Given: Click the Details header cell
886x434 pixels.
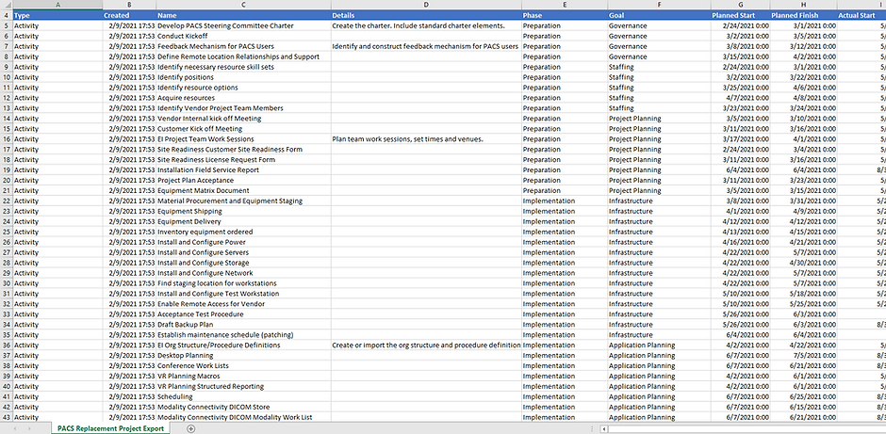Looking at the screenshot, I should coord(426,15).
